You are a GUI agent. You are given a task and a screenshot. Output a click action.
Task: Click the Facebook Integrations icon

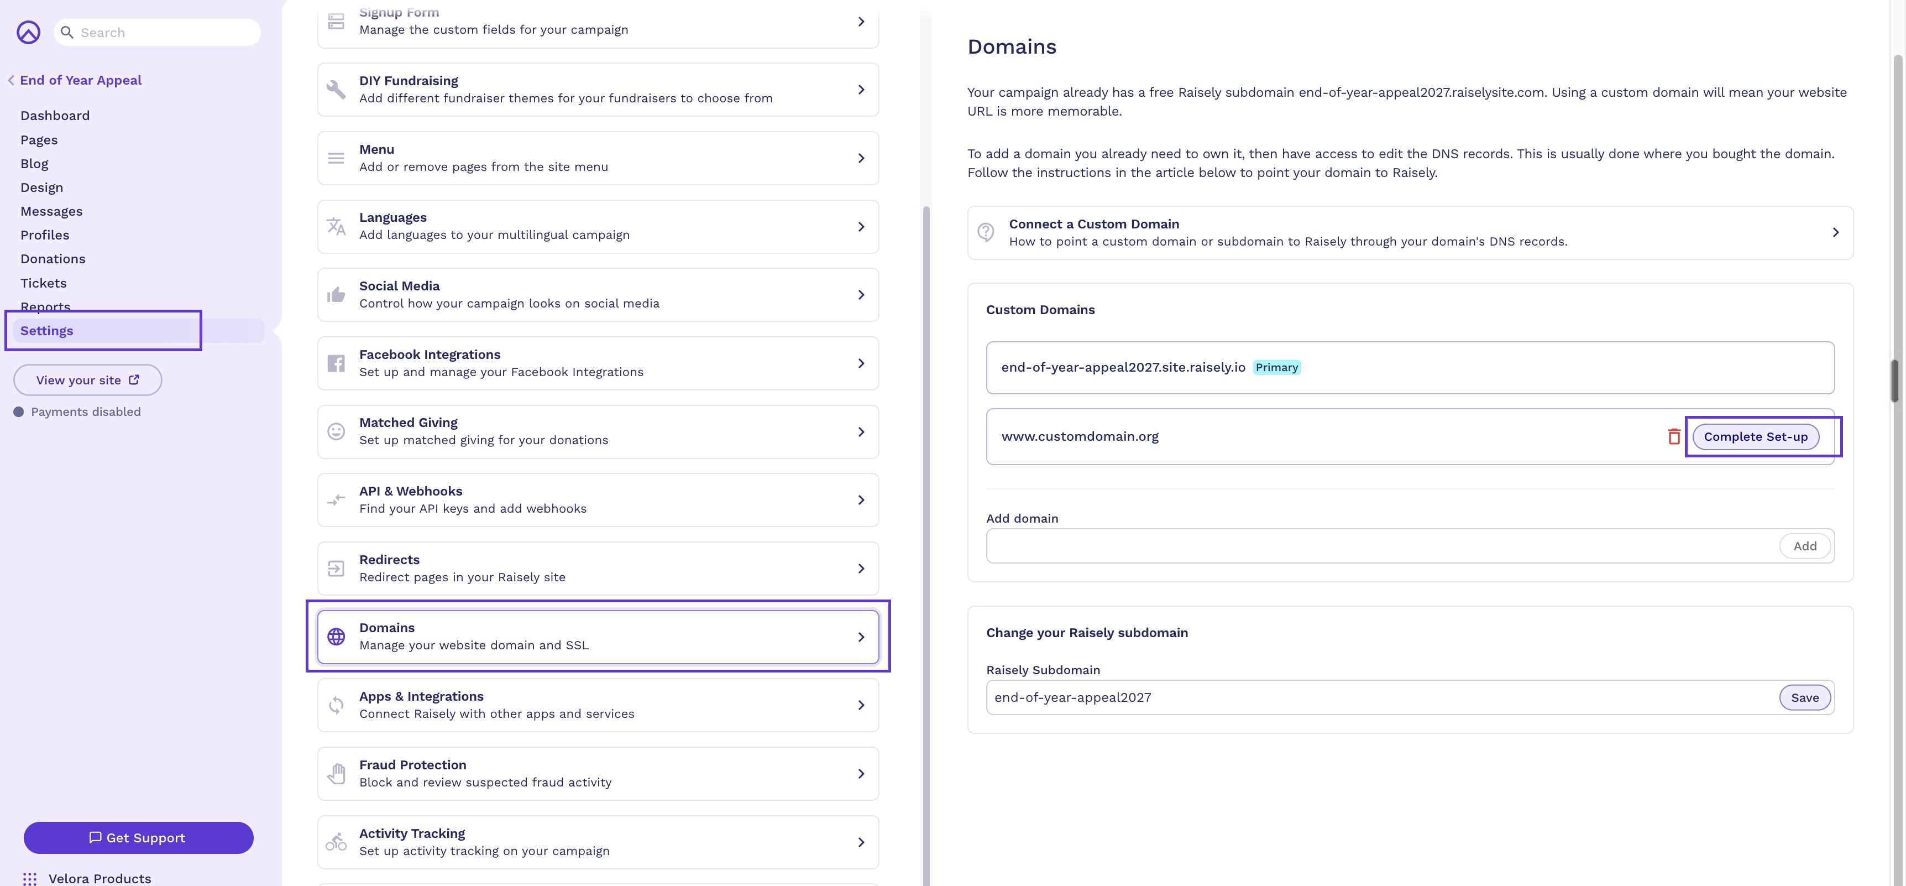coord(336,363)
